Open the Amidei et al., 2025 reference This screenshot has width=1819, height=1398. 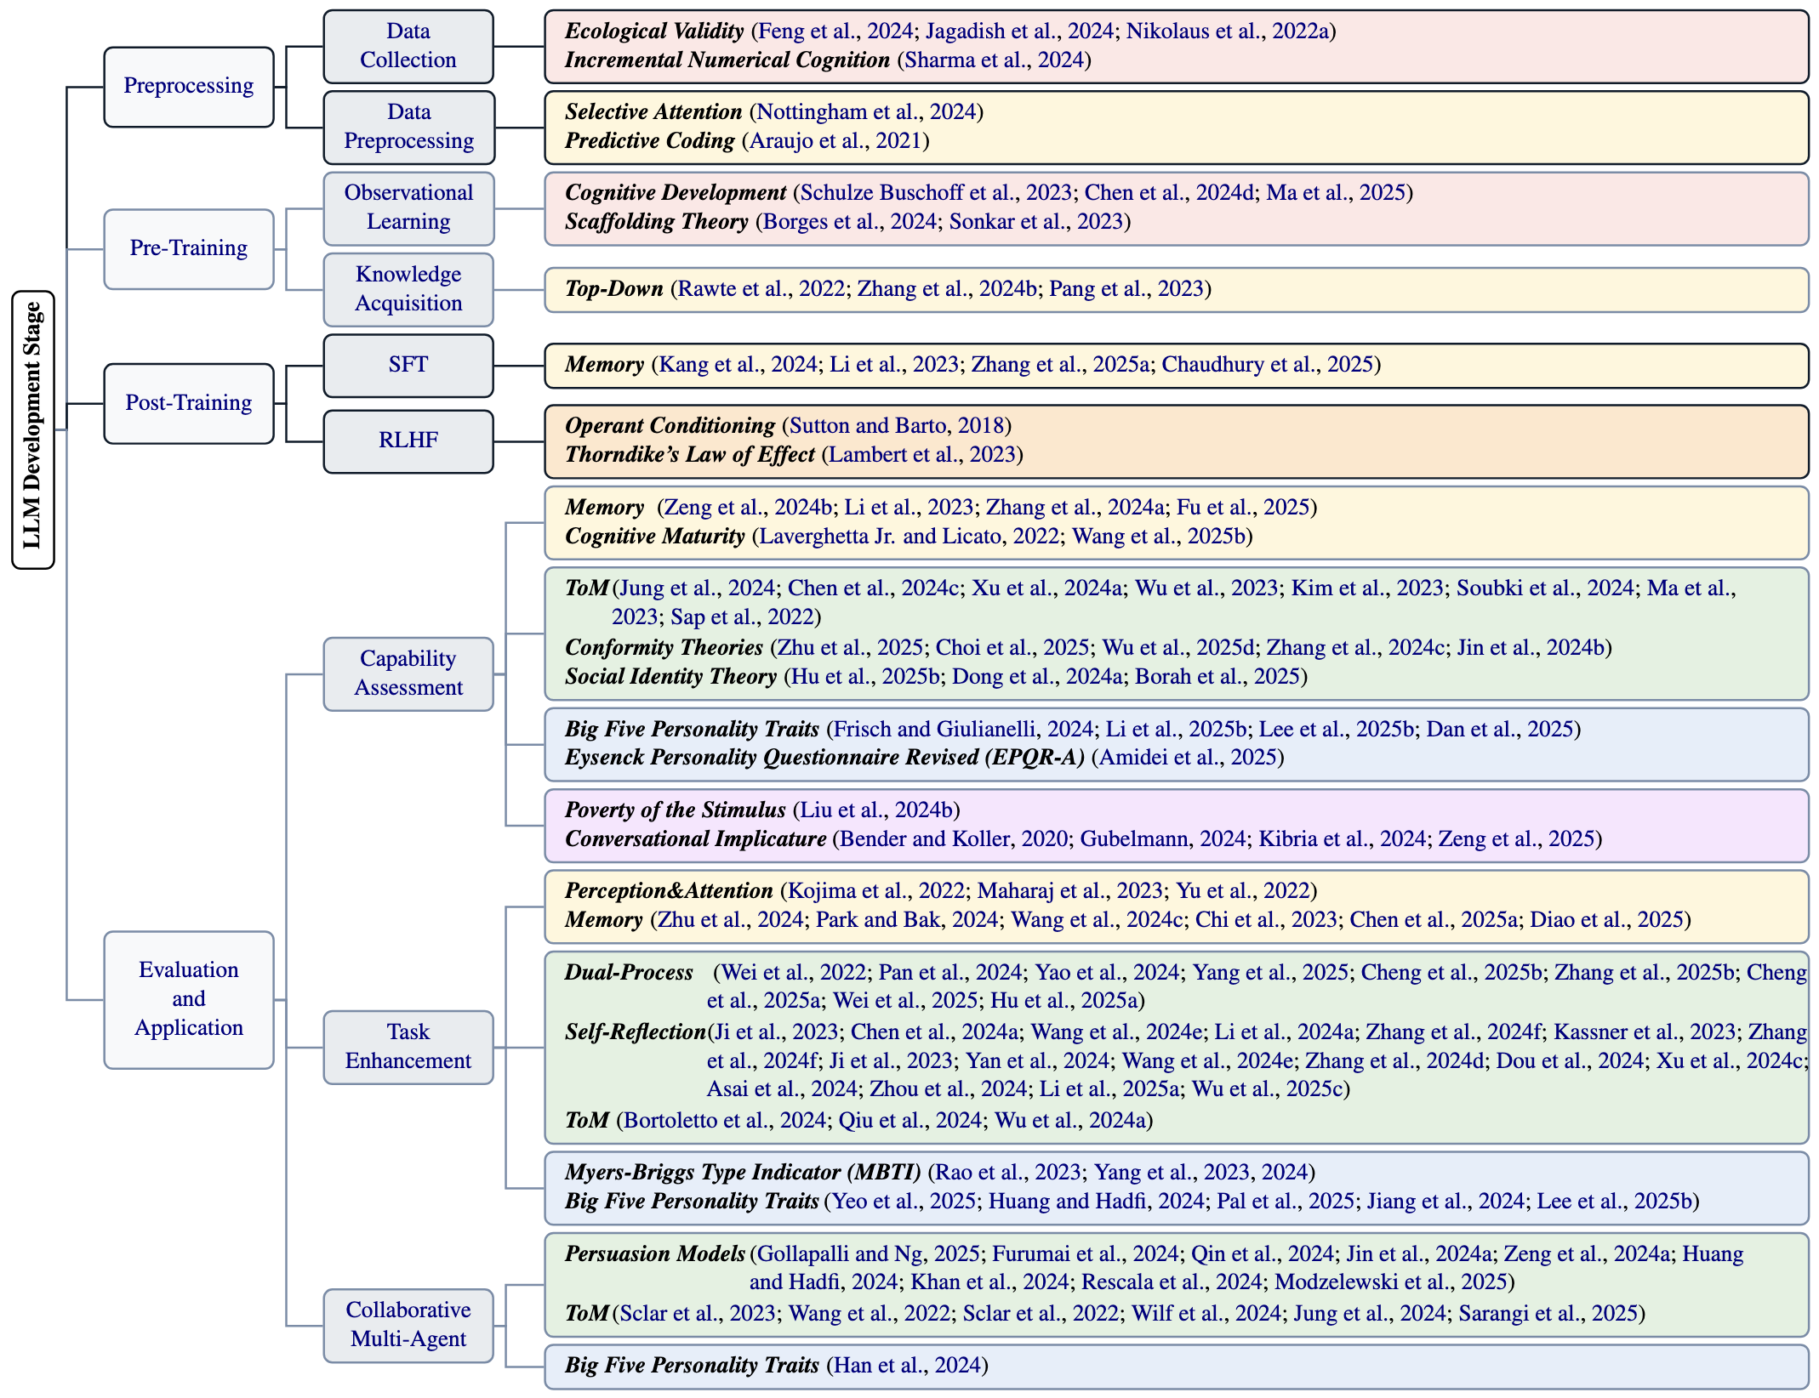[1188, 758]
